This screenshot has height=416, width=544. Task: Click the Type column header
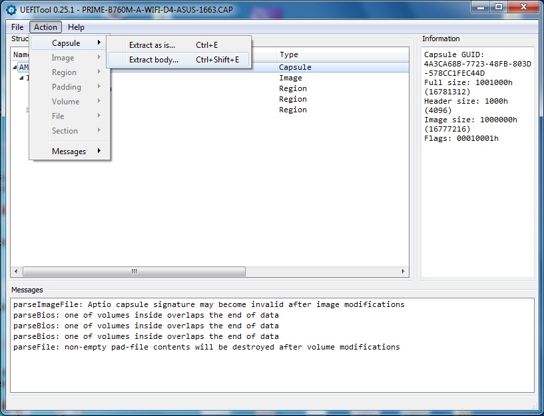[289, 54]
